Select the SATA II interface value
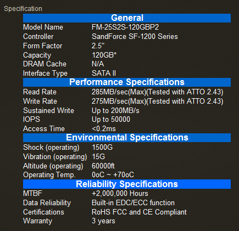Image resolution: width=239 pixels, height=231 pixels. pyautogui.click(x=104, y=73)
